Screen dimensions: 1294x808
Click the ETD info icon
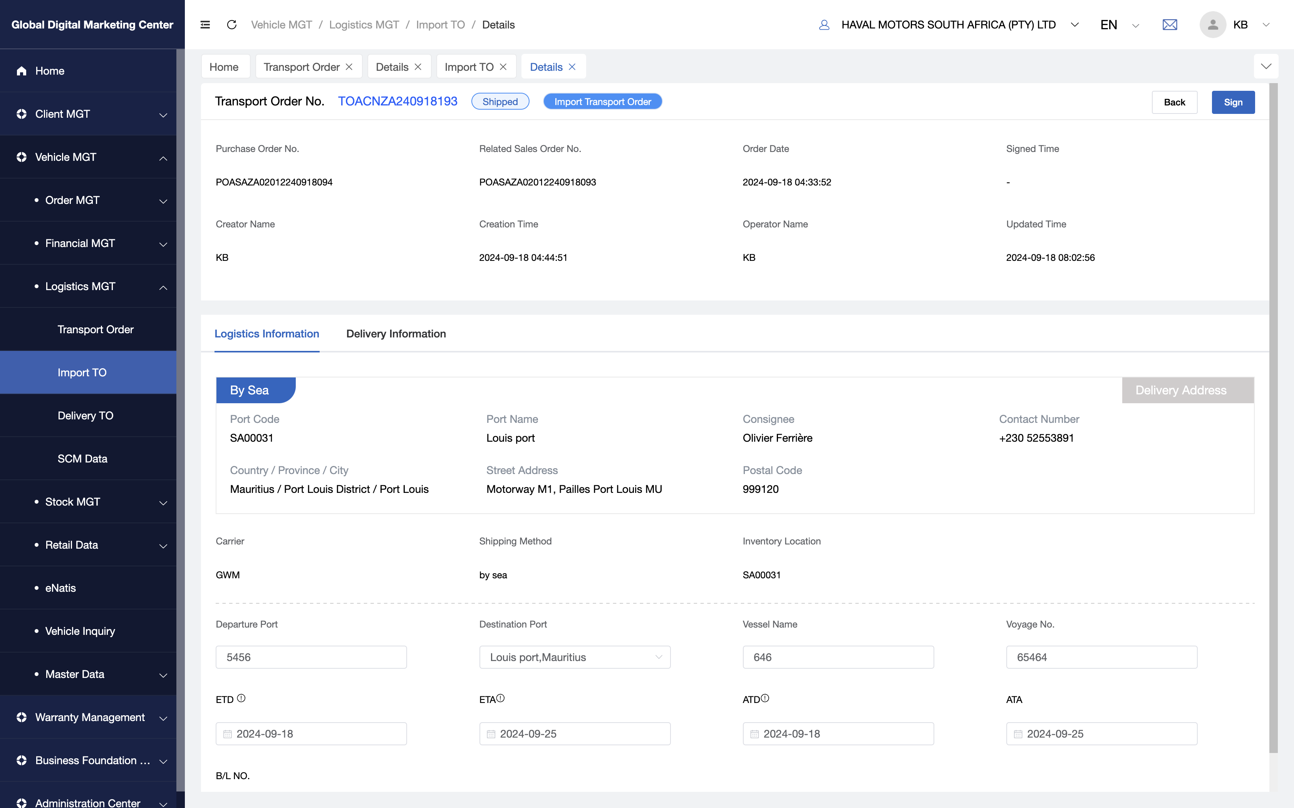click(241, 698)
